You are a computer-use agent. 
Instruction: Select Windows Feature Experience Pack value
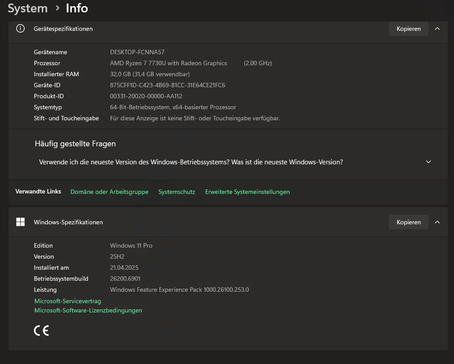[179, 290]
